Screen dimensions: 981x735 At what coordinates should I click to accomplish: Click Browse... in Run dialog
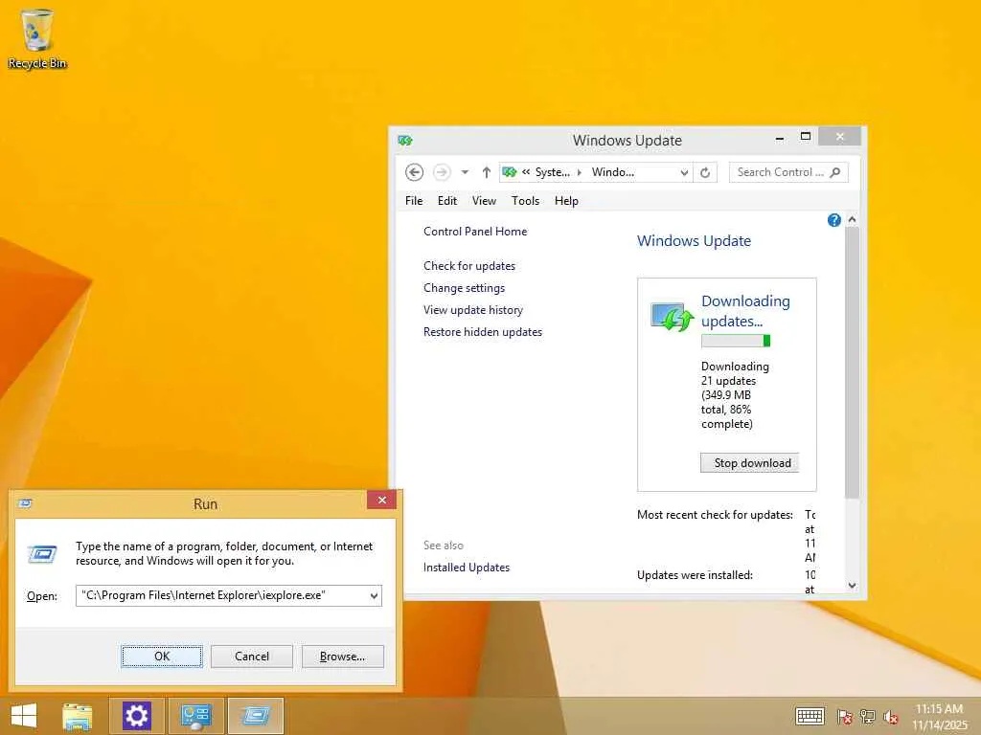(x=342, y=657)
